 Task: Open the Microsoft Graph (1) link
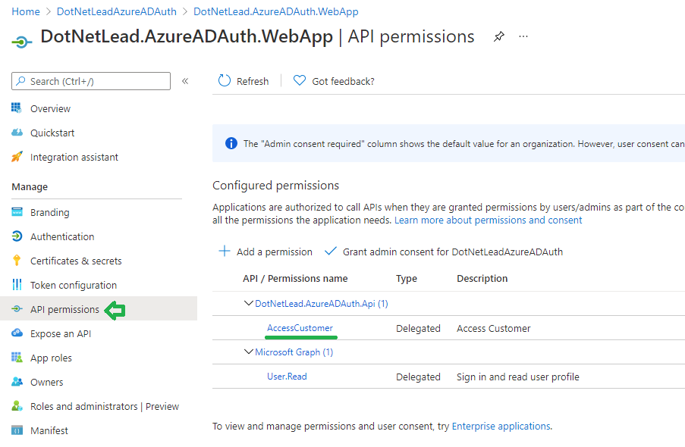pos(294,352)
